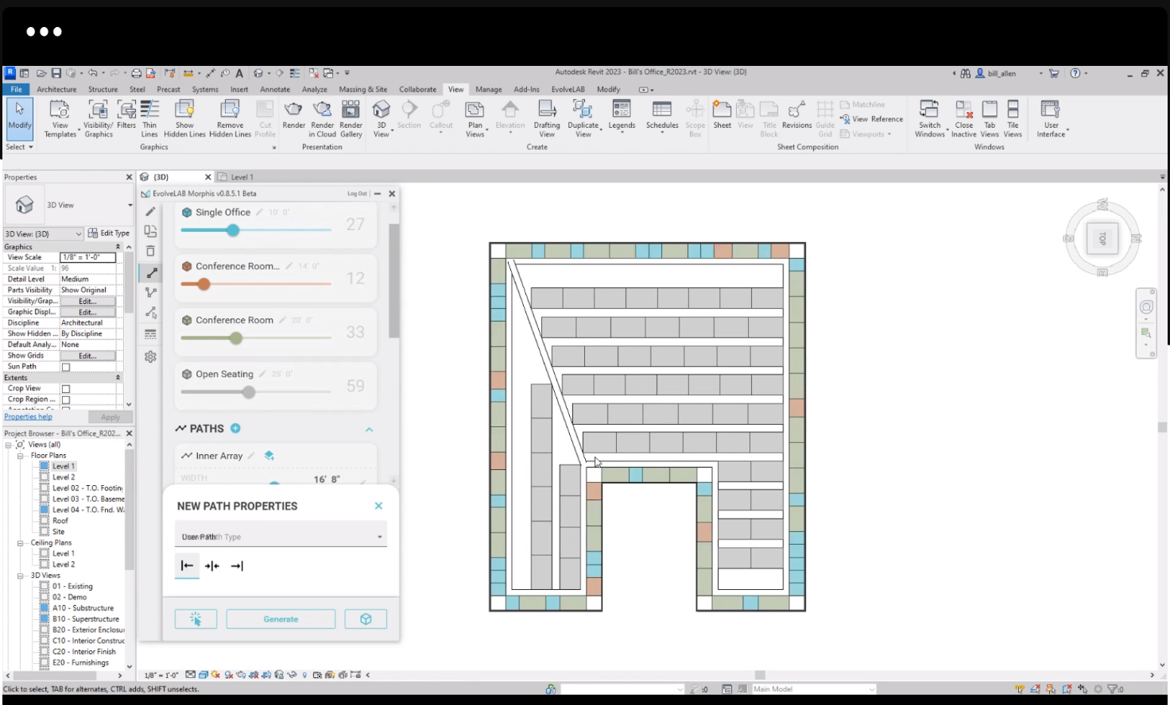The height and width of the screenshot is (705, 1170).
Task: Collapse the Floor Plans tree node
Action: (x=20, y=456)
